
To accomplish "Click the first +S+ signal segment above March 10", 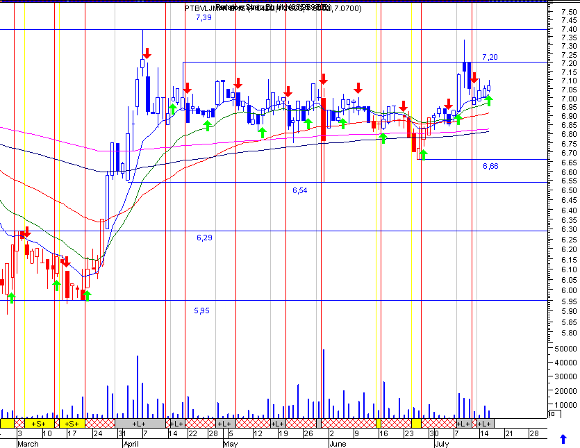I will (x=39, y=424).
